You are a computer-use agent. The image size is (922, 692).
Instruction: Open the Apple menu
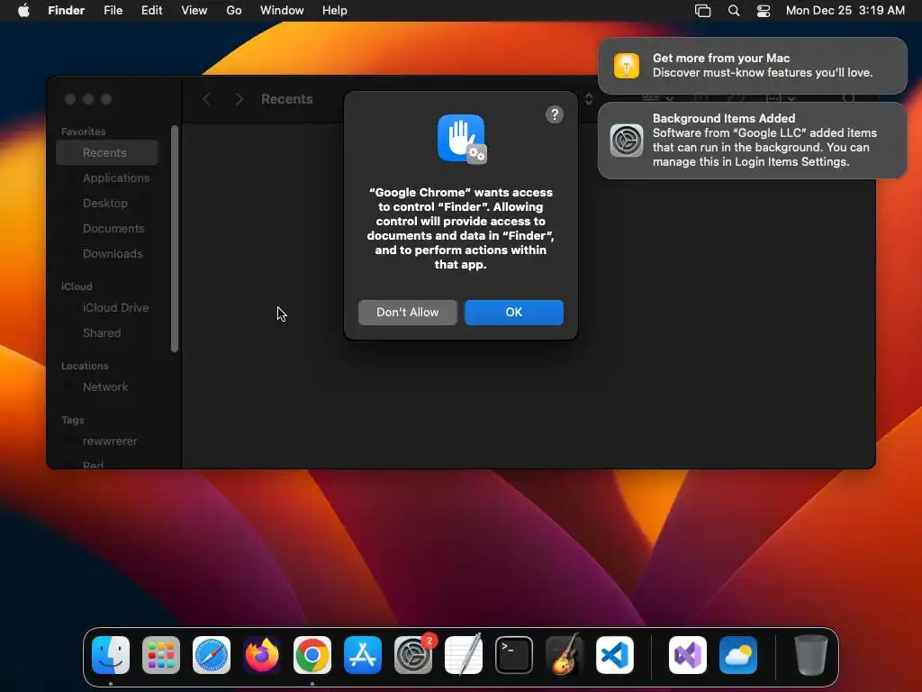[x=23, y=11]
